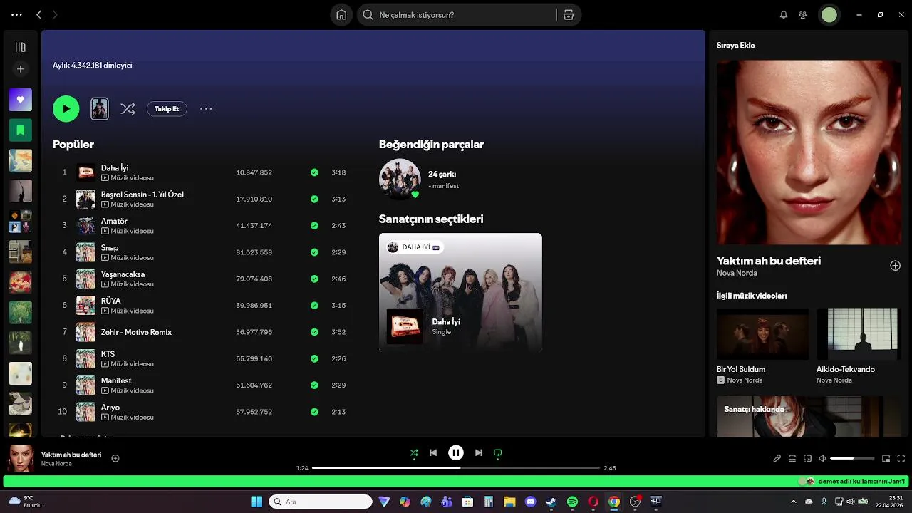Go to Home via house icon
The width and height of the screenshot is (912, 513).
(341, 15)
